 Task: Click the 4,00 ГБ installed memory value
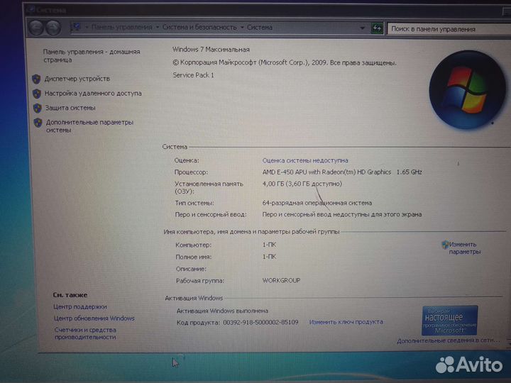(x=302, y=184)
